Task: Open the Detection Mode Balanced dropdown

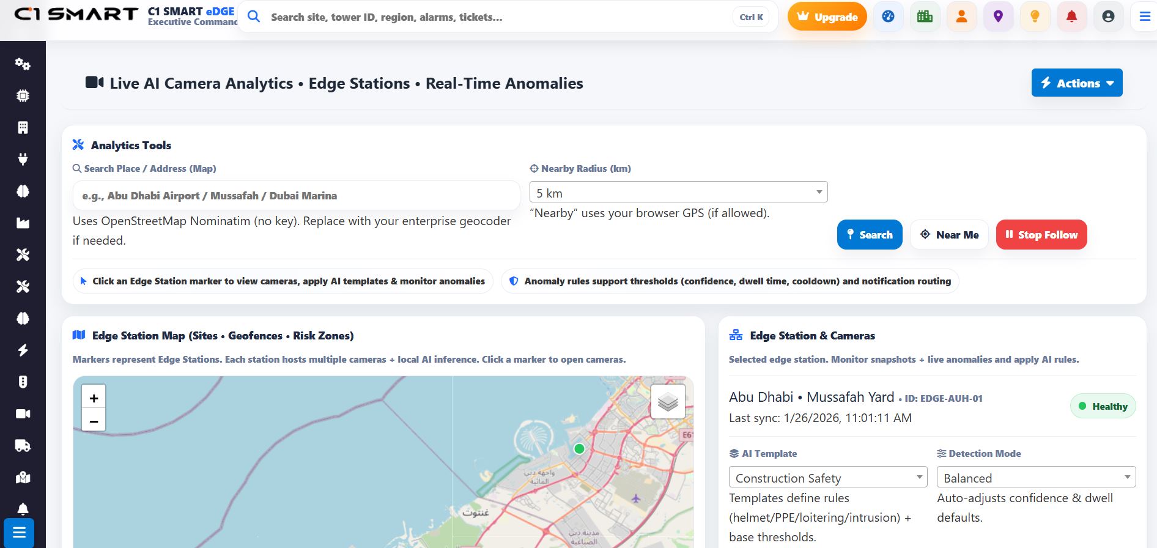Action: point(1036,478)
